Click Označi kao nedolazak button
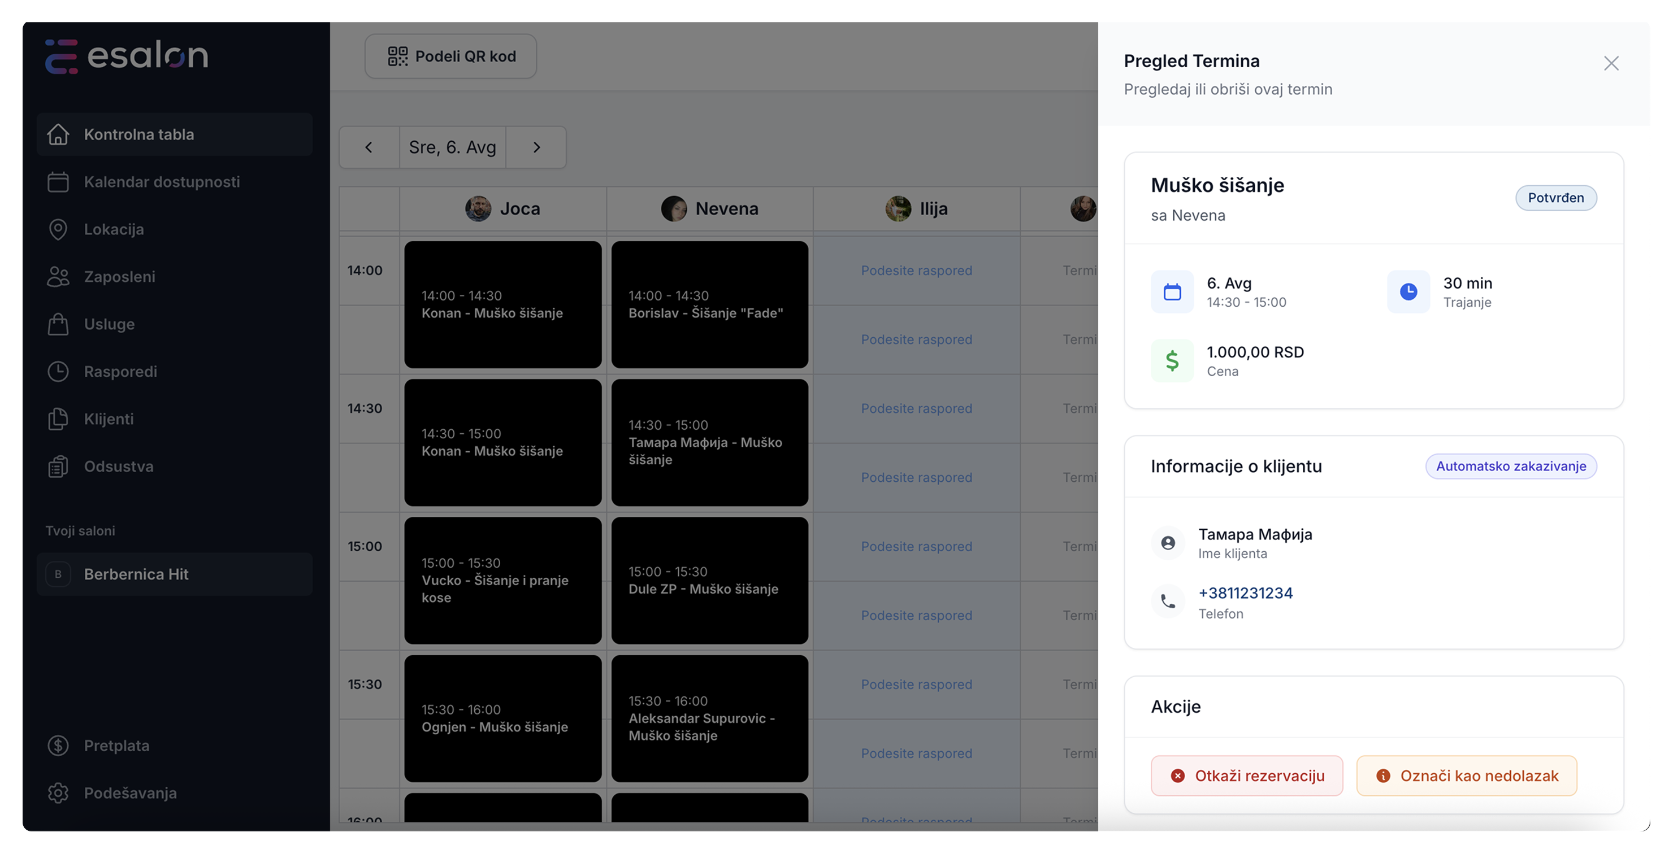Image resolution: width=1673 pixels, height=854 pixels. (x=1466, y=775)
